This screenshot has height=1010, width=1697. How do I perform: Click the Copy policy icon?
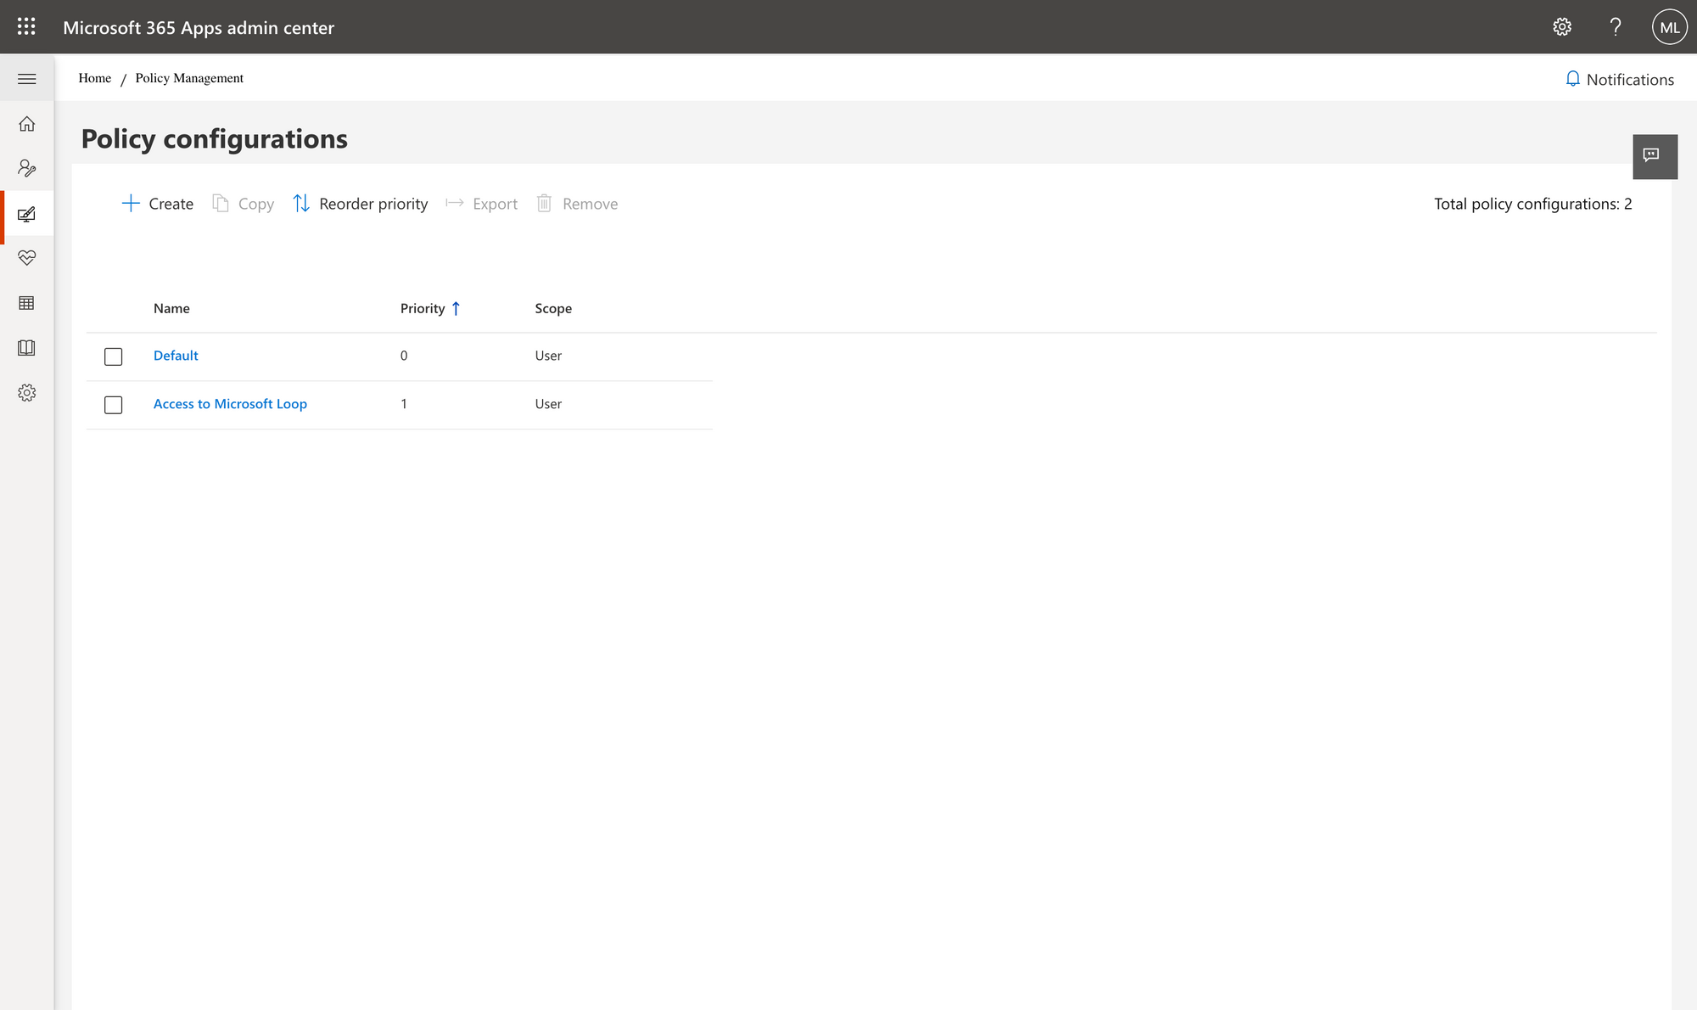[x=220, y=203]
